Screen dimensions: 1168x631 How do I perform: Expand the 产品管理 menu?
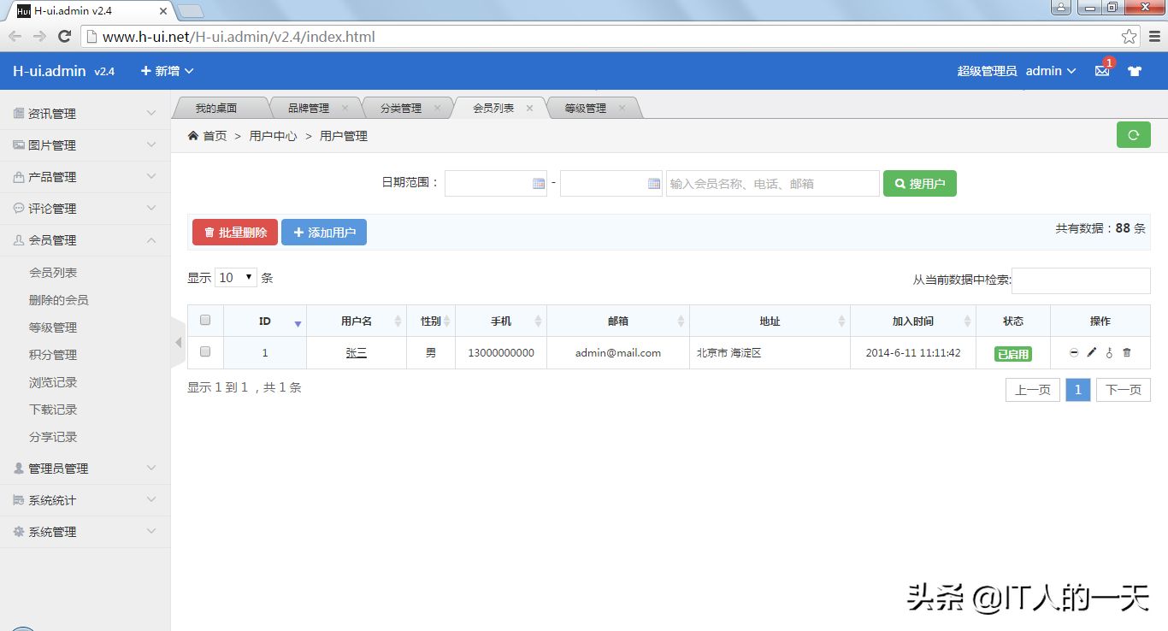click(x=86, y=177)
